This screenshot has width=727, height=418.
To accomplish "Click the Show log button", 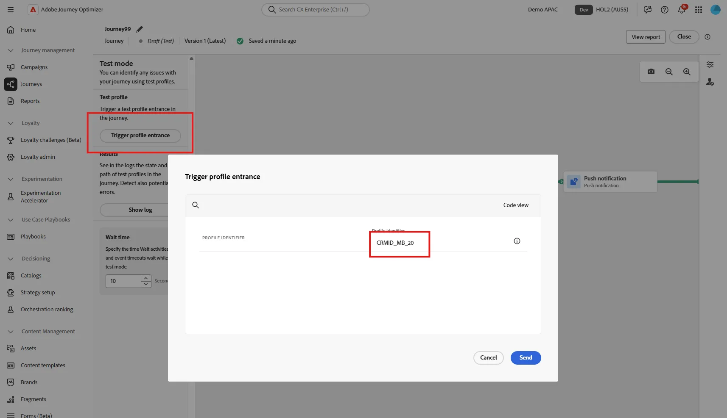I will click(134, 210).
